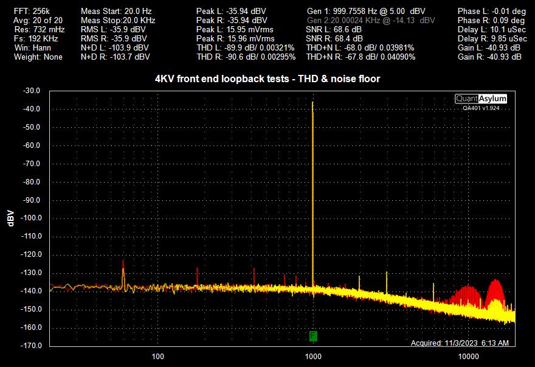The image size is (535, 367).
Task: Click the 'Phase L: -0.01 deg' reading
Action: click(x=491, y=12)
